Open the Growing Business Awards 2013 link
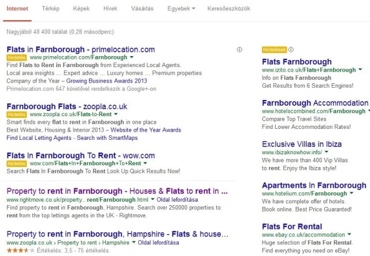Image resolution: width=370 pixels, height=256 pixels. [106, 81]
